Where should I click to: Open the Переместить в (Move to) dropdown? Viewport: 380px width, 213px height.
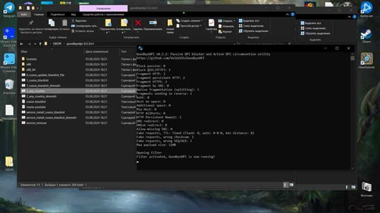pos(107,26)
